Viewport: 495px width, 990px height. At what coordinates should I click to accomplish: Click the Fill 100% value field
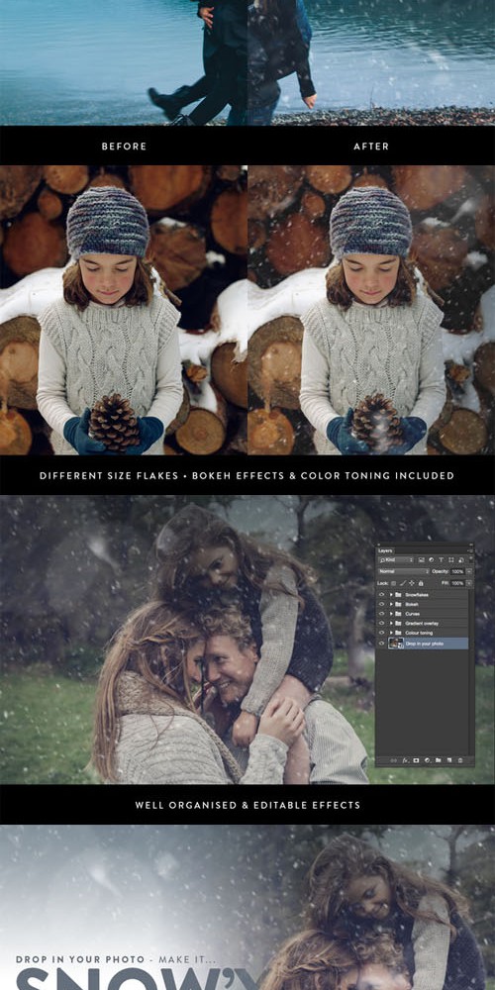(457, 583)
